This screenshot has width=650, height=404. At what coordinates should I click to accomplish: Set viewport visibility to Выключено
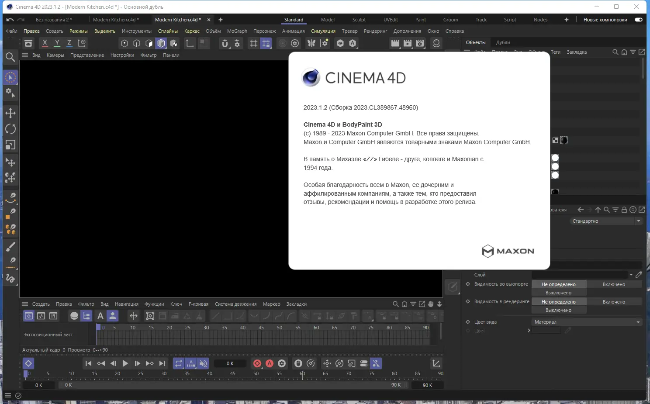pyautogui.click(x=559, y=293)
